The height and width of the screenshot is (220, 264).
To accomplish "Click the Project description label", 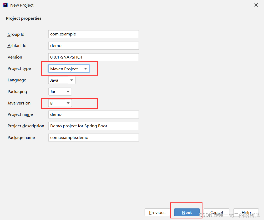I will 26,126.
